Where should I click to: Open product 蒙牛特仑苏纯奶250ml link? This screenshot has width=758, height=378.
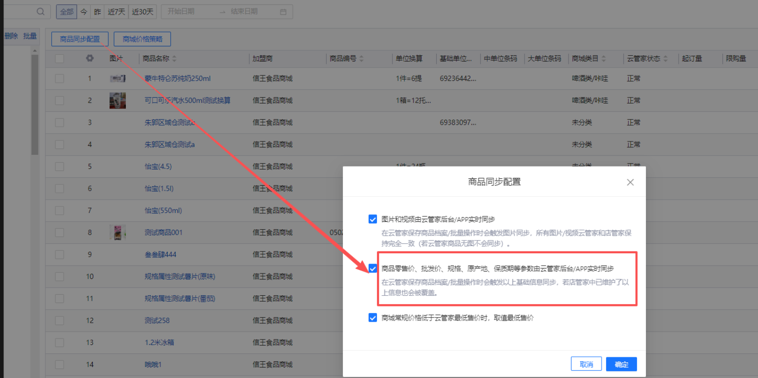tap(177, 78)
